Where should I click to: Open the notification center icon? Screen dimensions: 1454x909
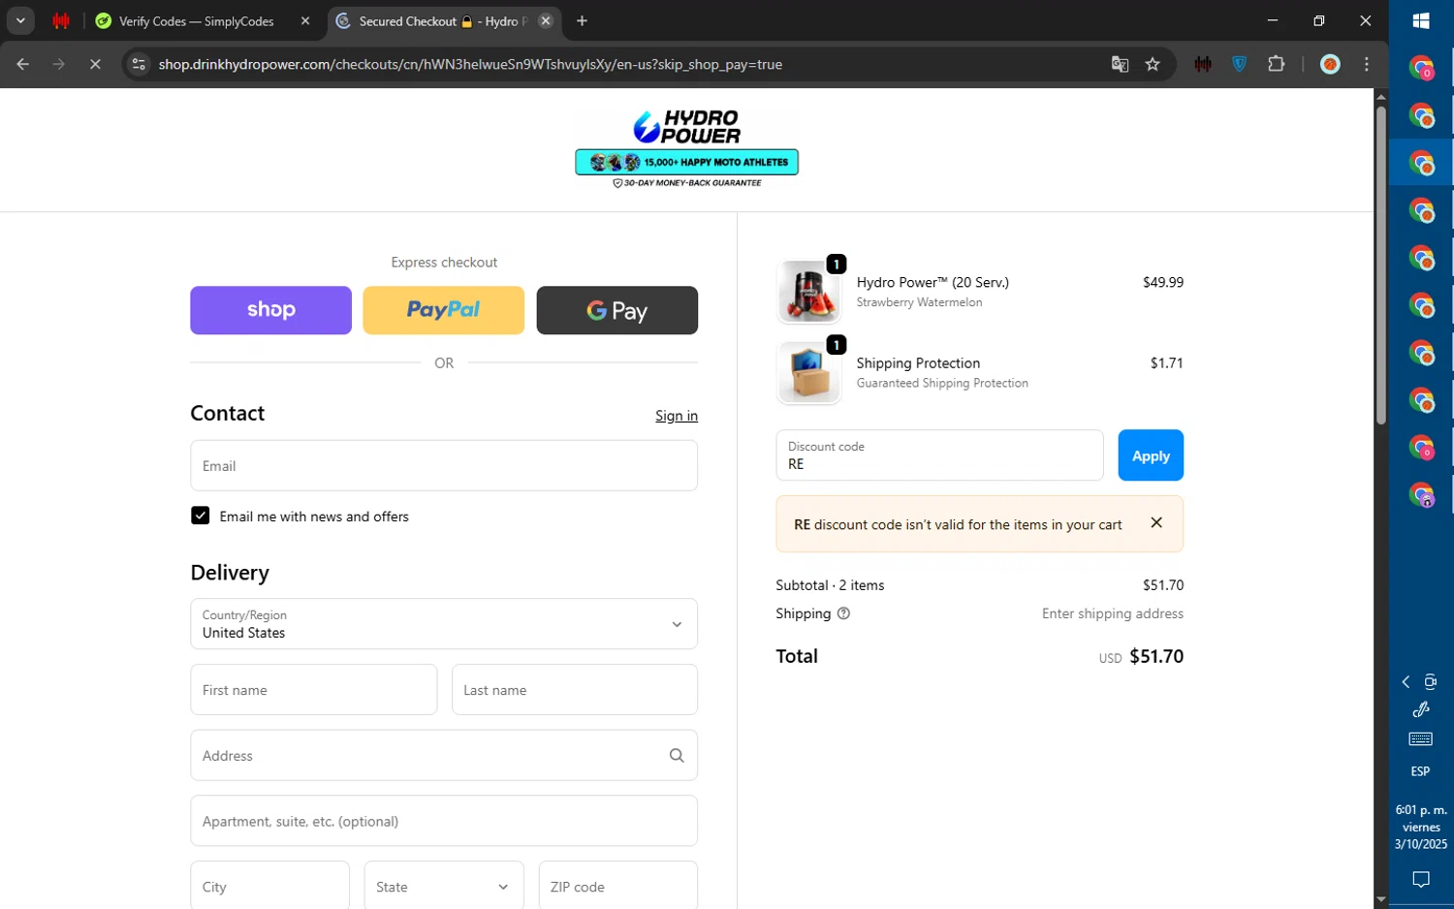coord(1421,879)
